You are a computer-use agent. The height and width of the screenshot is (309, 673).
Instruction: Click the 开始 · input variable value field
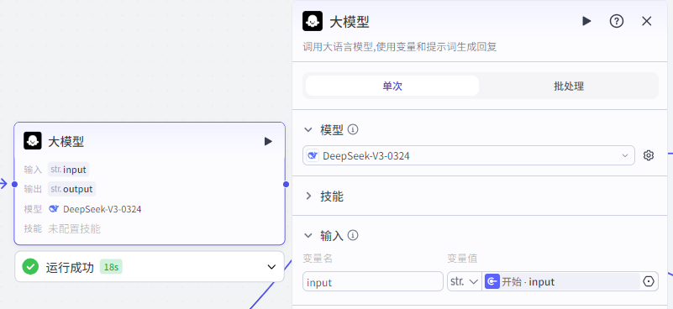click(x=561, y=281)
